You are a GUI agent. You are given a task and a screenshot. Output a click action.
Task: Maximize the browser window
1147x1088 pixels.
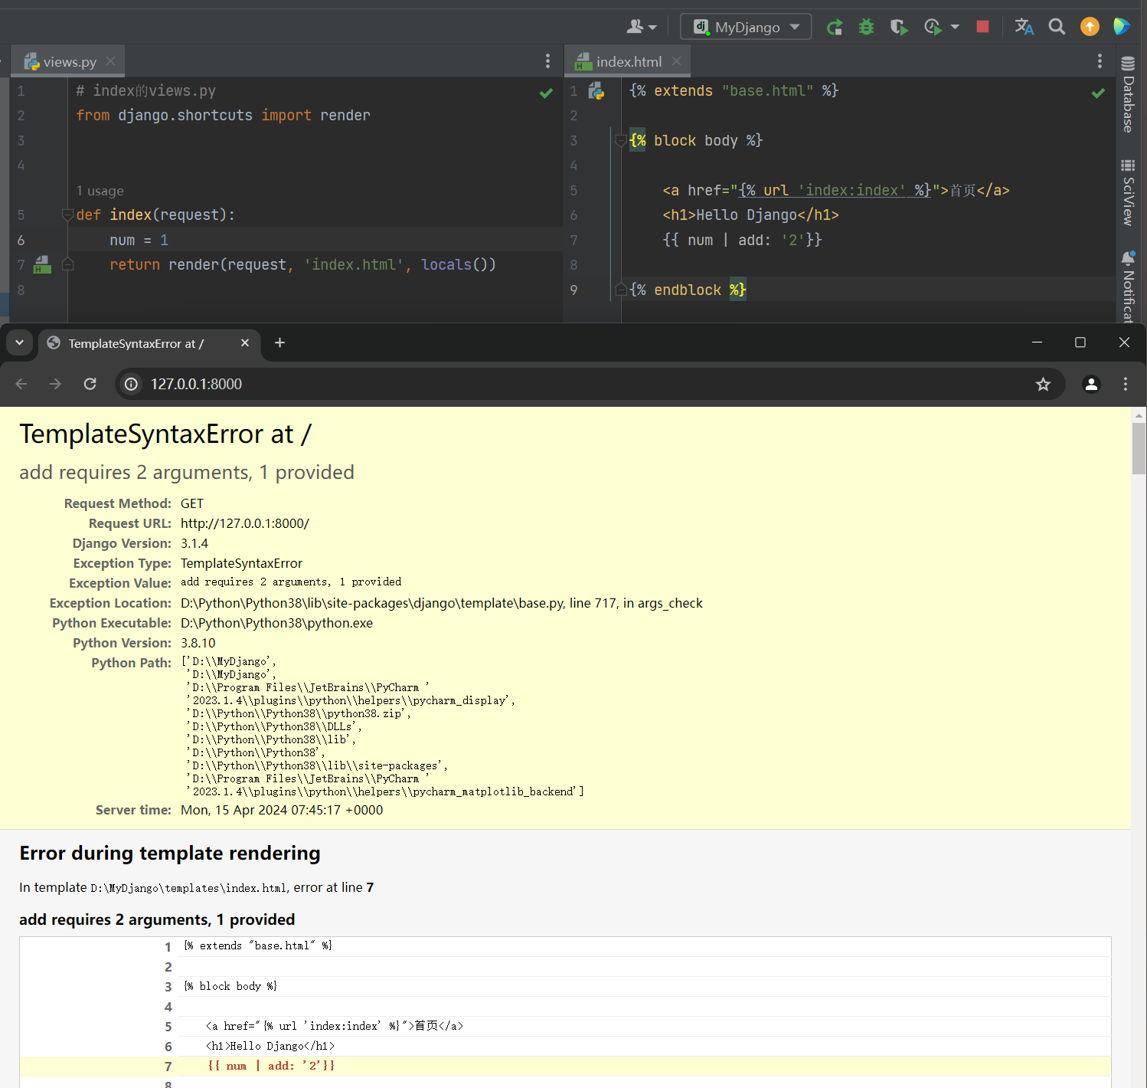(x=1080, y=342)
